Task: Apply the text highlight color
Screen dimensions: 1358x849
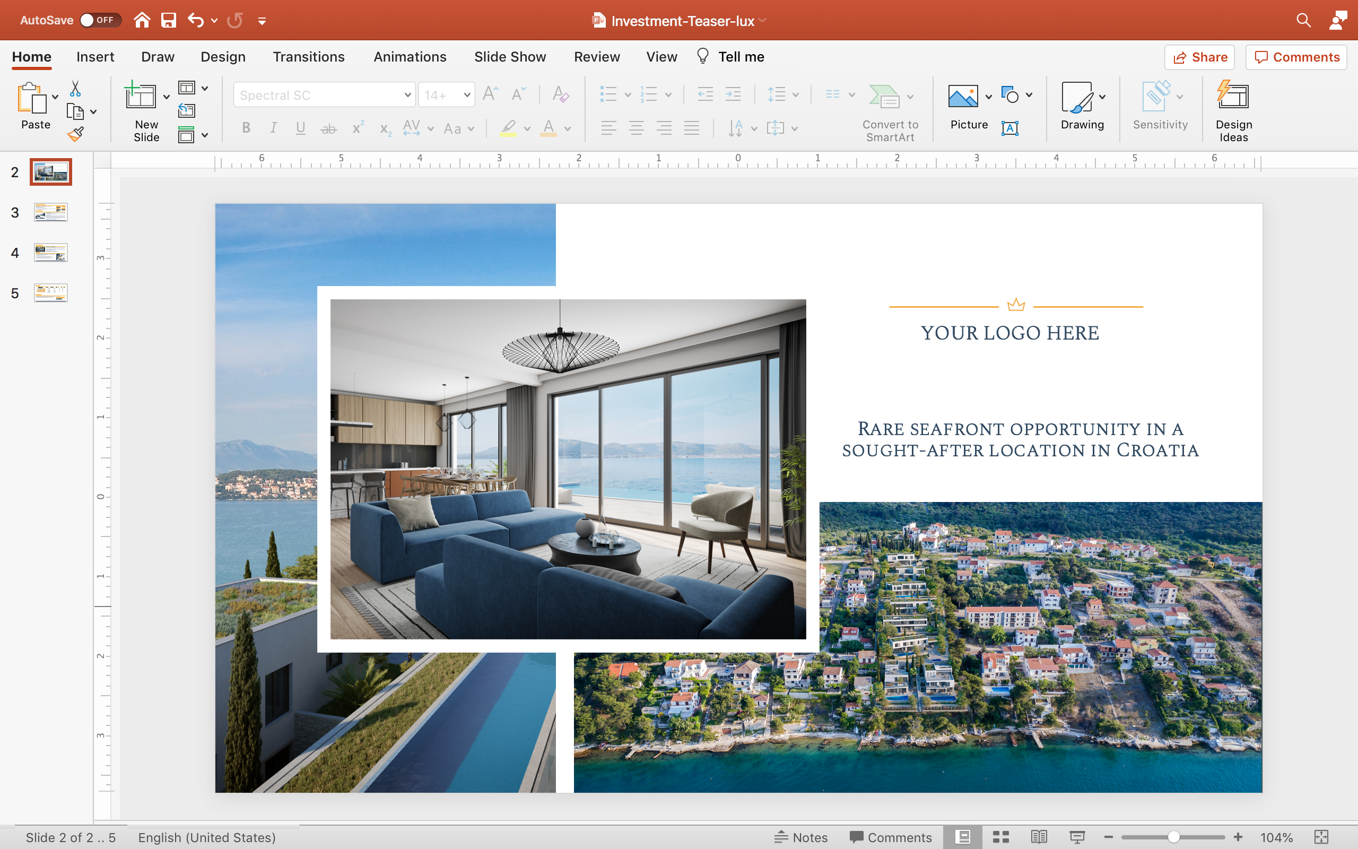Action: (x=508, y=128)
